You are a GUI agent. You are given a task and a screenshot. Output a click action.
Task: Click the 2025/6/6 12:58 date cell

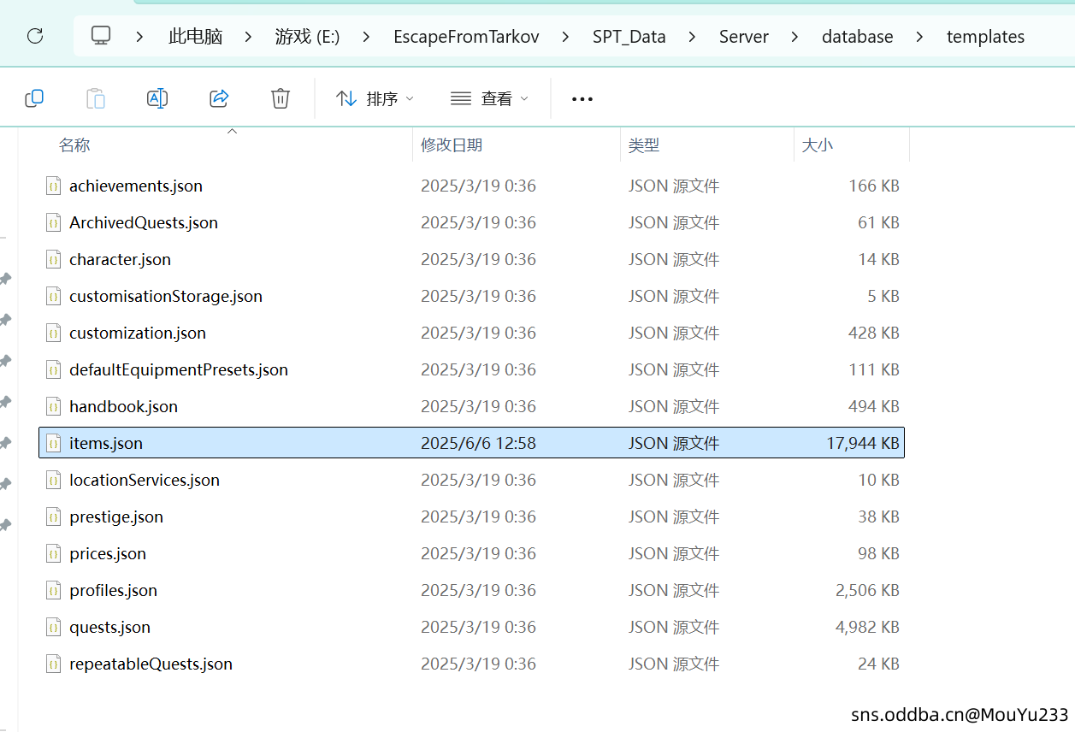(x=478, y=443)
